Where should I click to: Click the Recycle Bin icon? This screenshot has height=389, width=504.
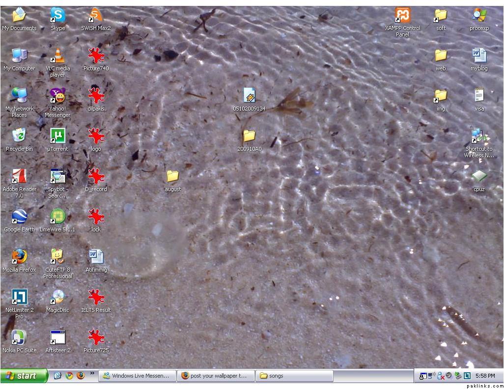pyautogui.click(x=19, y=136)
